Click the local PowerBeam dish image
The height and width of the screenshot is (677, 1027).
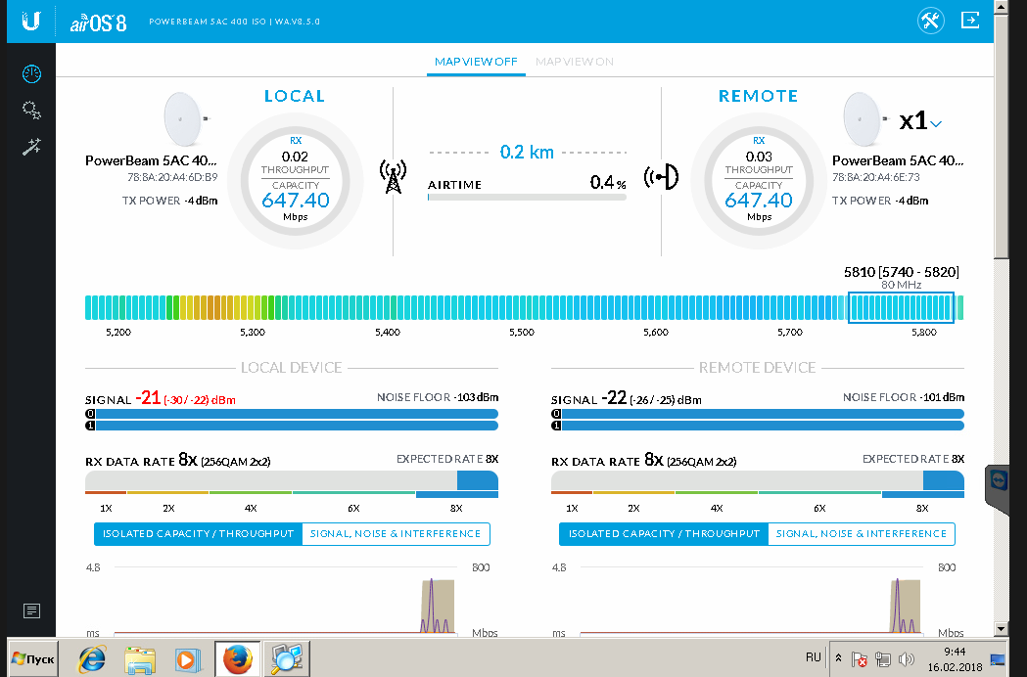pos(185,119)
